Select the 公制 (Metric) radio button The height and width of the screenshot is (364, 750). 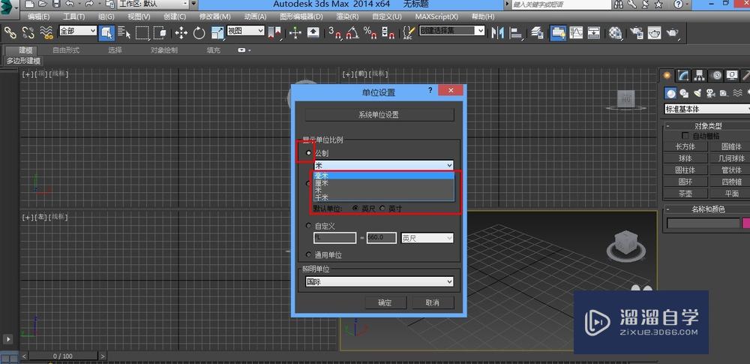[x=308, y=153]
